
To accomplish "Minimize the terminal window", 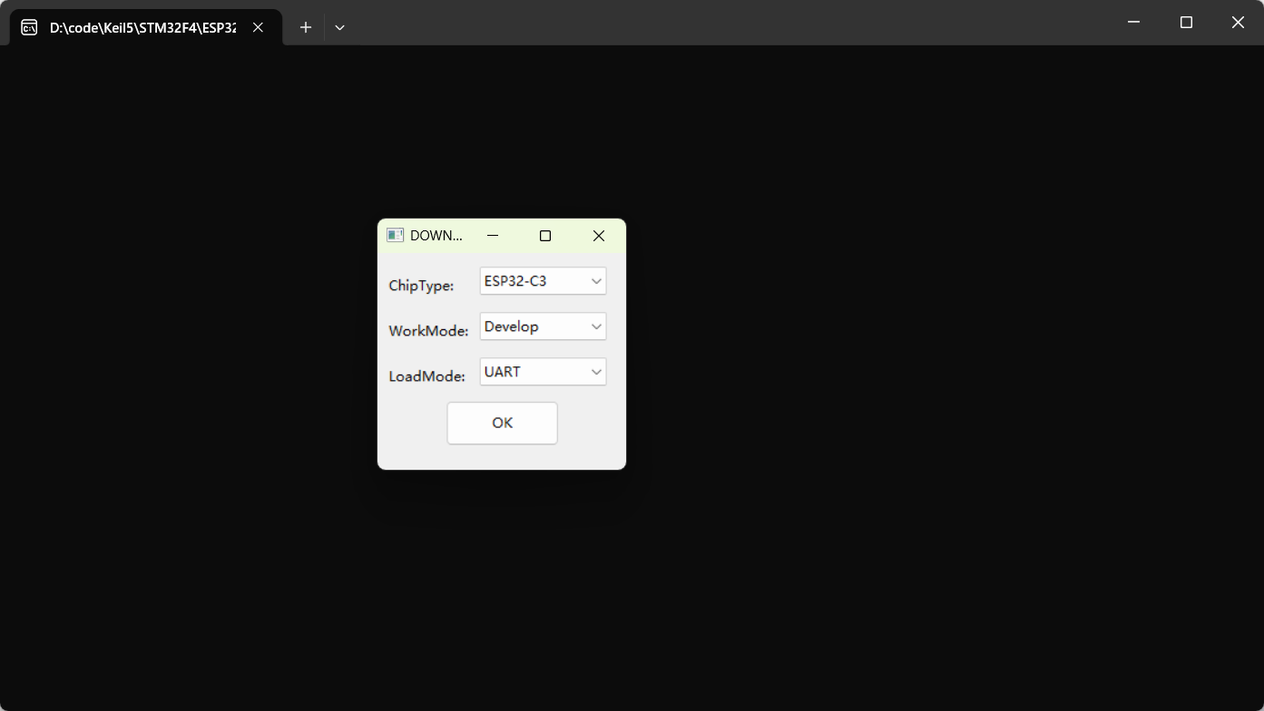I will pyautogui.click(x=1133, y=22).
